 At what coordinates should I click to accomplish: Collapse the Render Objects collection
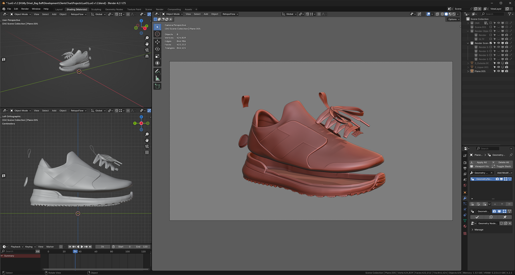coord(468,31)
